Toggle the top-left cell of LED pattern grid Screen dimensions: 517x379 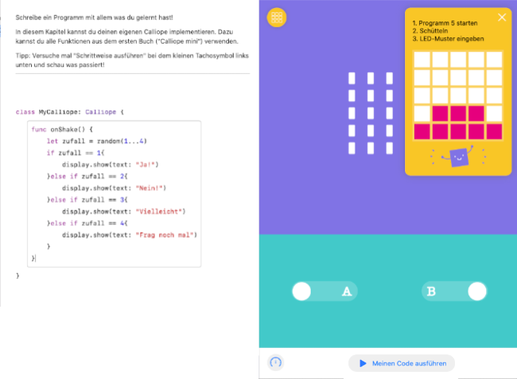pos(422,60)
